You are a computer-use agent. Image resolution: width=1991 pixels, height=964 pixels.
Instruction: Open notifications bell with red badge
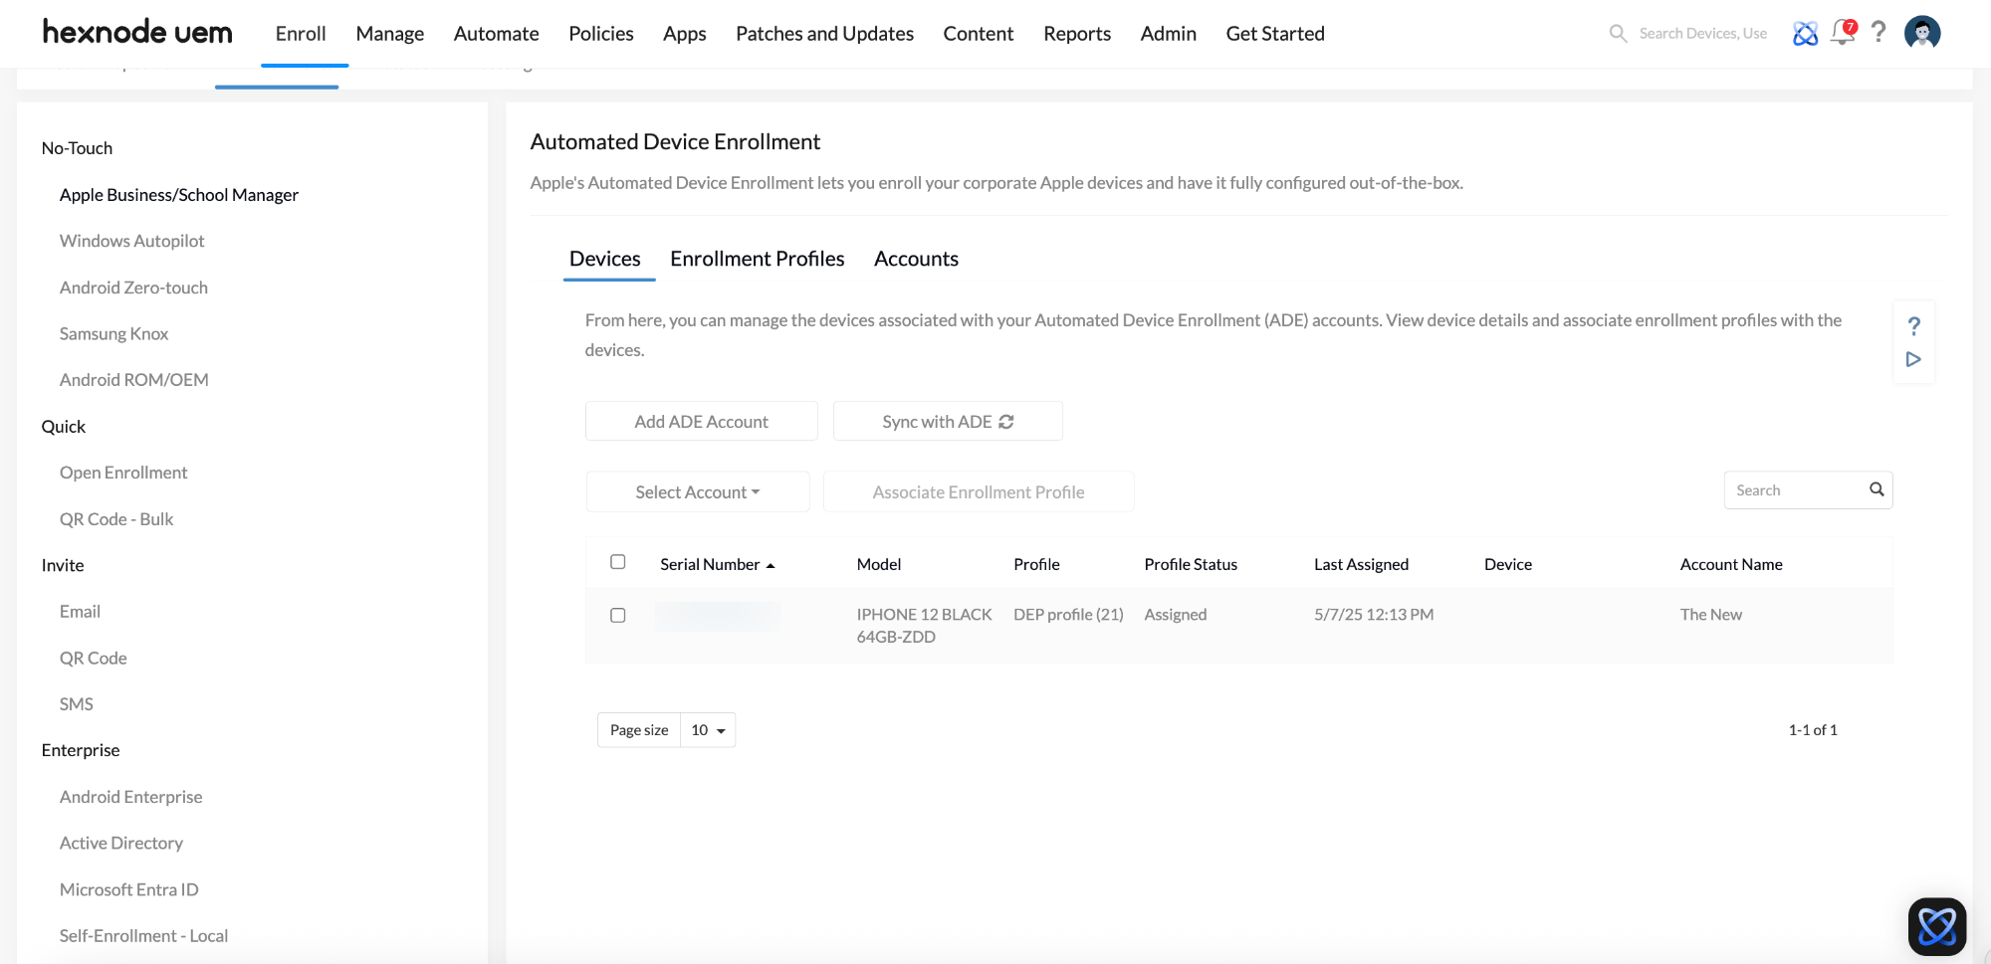[x=1843, y=33]
